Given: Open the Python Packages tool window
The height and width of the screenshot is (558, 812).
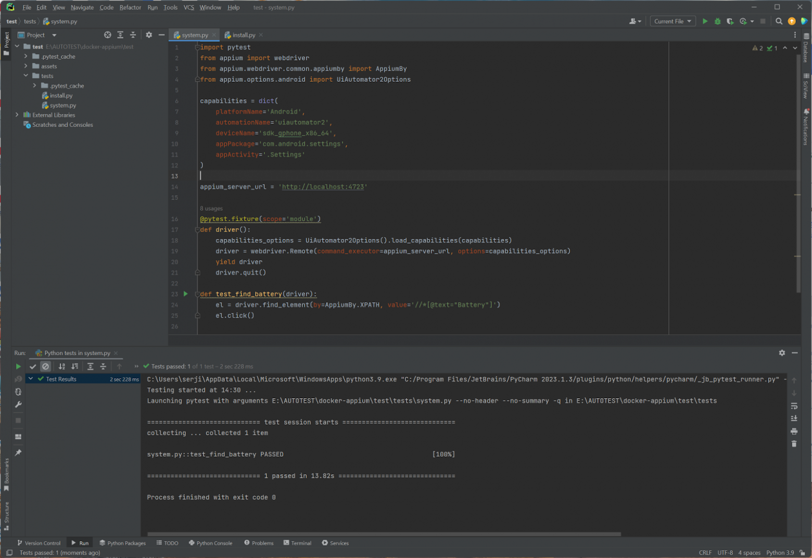Looking at the screenshot, I should click(123, 543).
